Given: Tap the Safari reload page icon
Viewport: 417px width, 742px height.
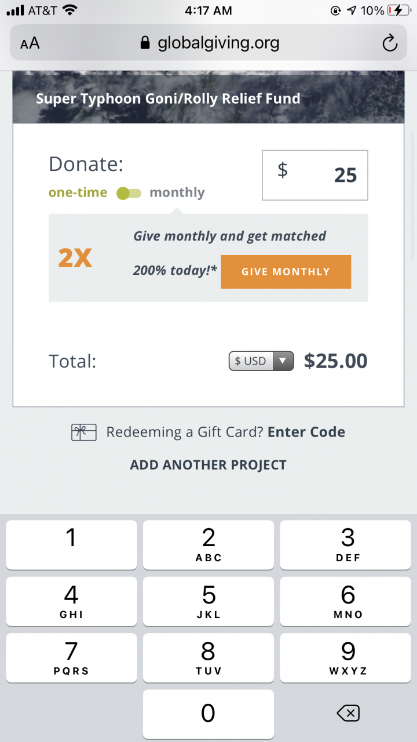Looking at the screenshot, I should click(x=390, y=43).
